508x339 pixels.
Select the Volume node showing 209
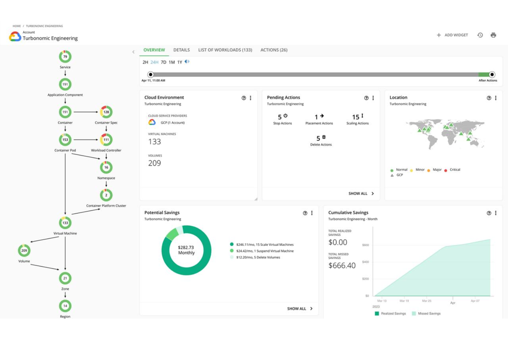24,250
